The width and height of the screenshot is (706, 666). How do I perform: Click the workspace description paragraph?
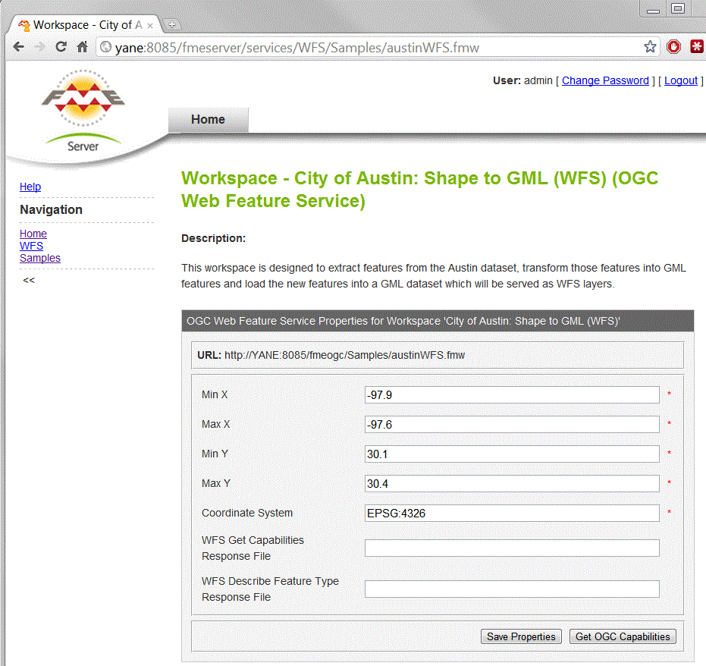tap(434, 276)
